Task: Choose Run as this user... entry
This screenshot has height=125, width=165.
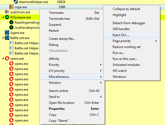Action: pos(132,59)
